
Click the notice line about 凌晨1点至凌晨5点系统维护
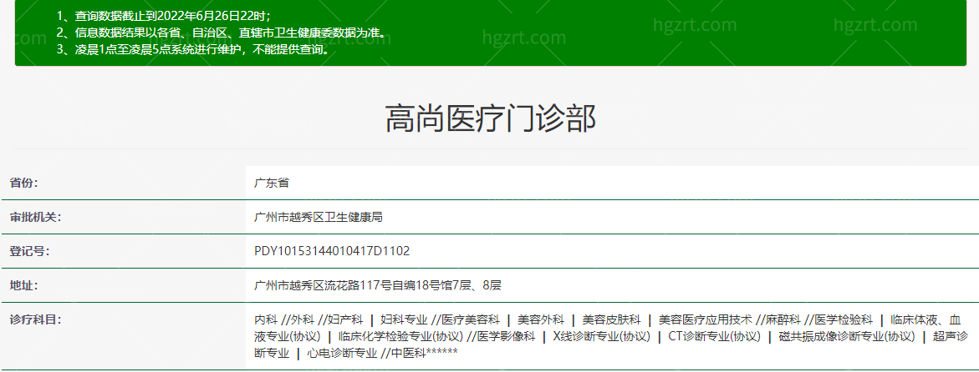point(192,49)
